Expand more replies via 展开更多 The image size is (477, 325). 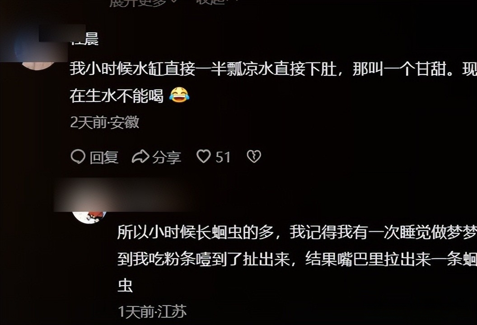137,2
